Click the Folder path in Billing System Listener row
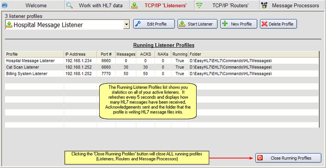The width and height of the screenshot is (326, 168). tap(231, 73)
